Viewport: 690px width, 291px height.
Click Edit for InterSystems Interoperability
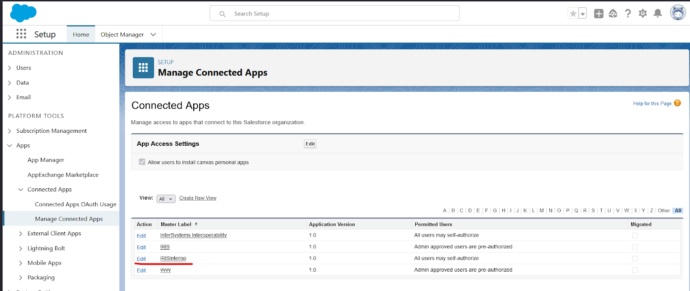tap(141, 236)
